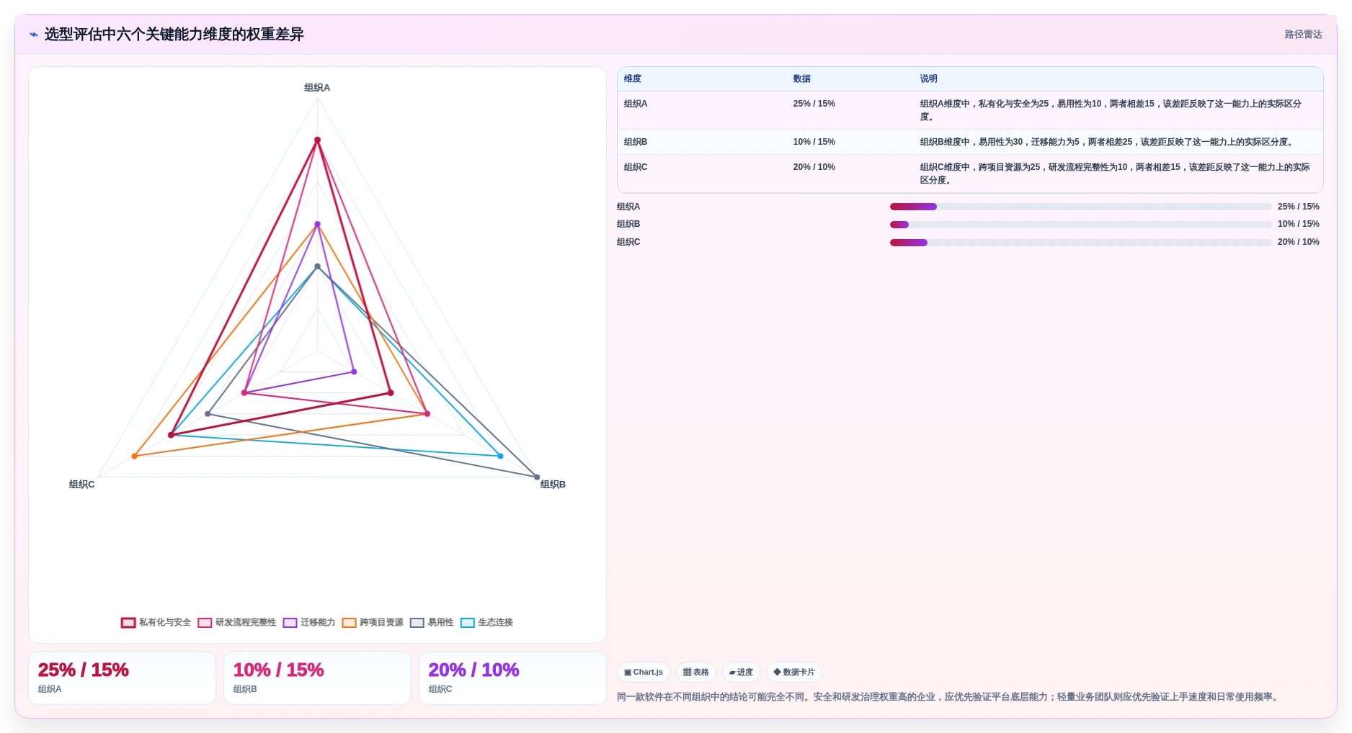Click the 组织A axis label on radar

point(317,88)
